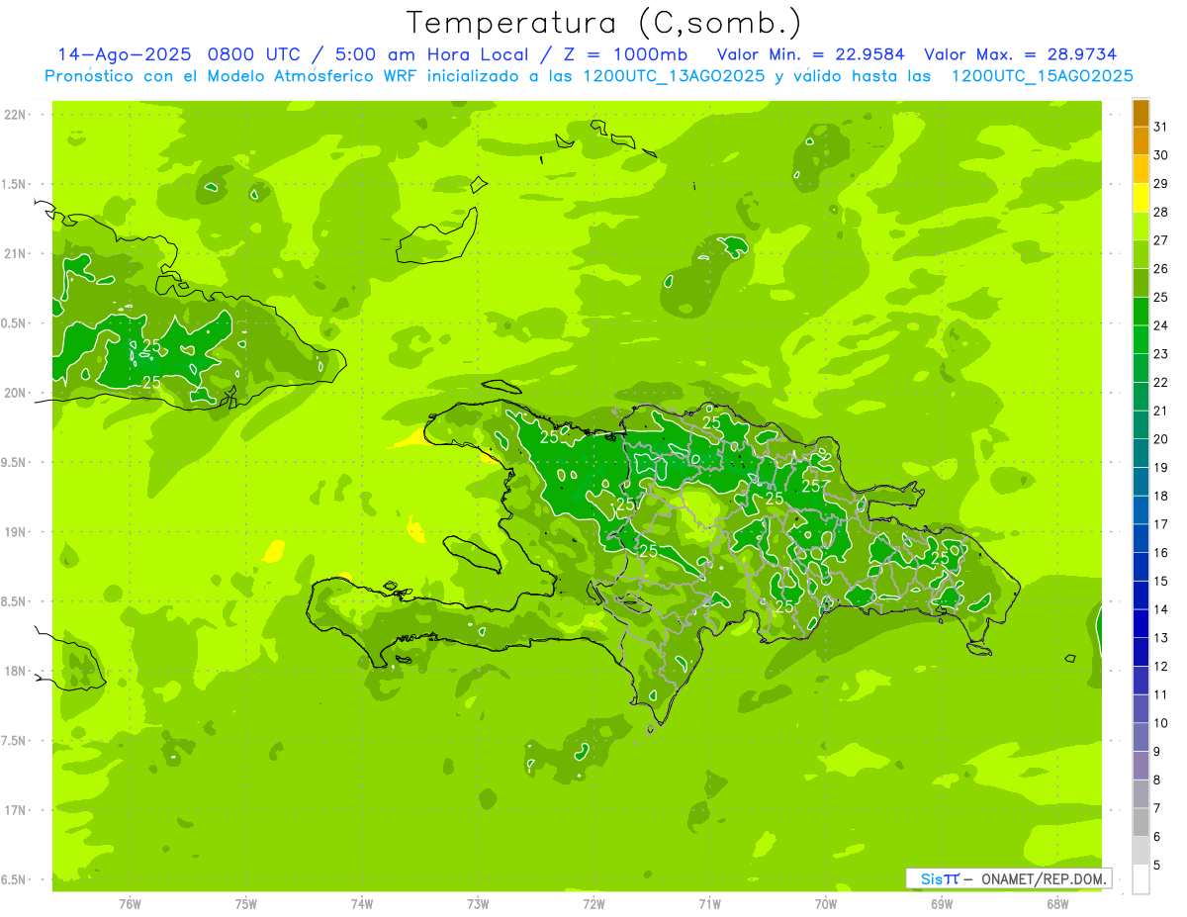
Task: Click the amber 29–30 colorbar swatch
Action: click(1141, 170)
